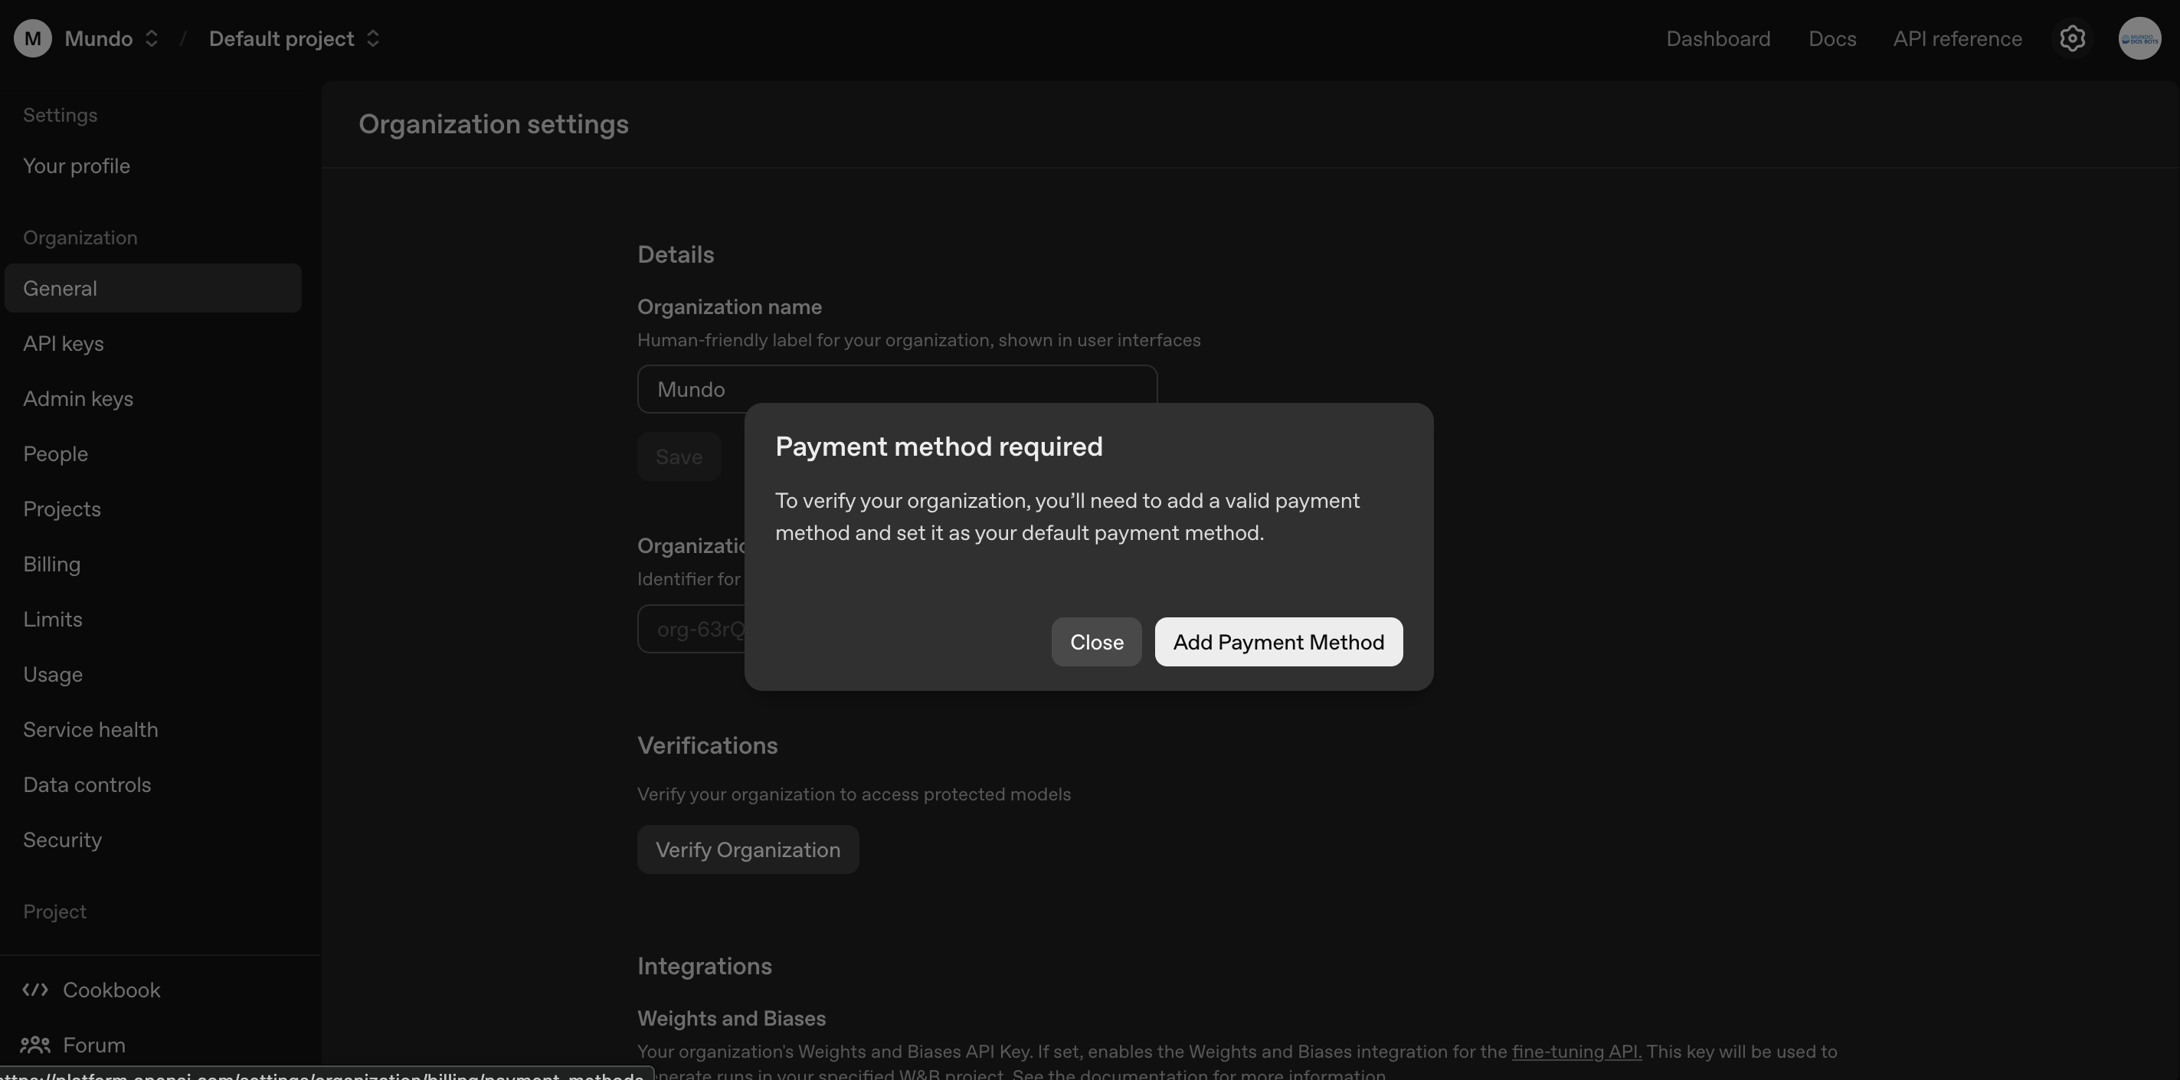Click the settings gear icon

(x=2072, y=38)
